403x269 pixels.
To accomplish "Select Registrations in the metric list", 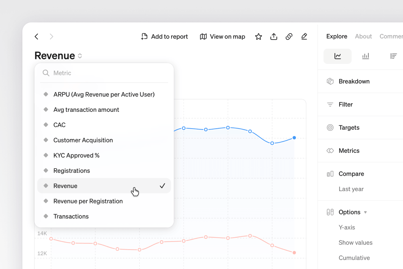I will (104, 171).
